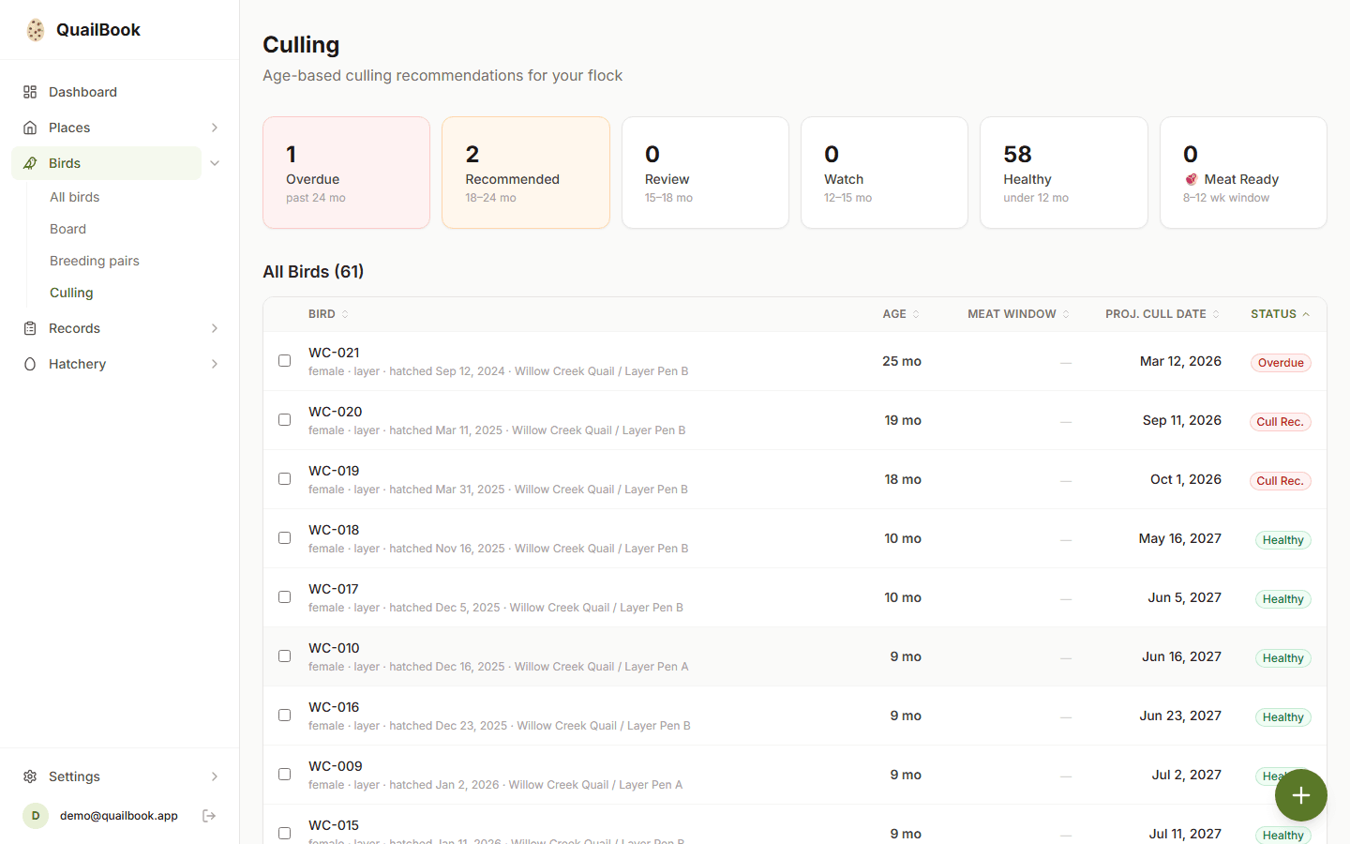Check the WC-010 row checkbox
This screenshot has width=1350, height=844.
(x=284, y=656)
